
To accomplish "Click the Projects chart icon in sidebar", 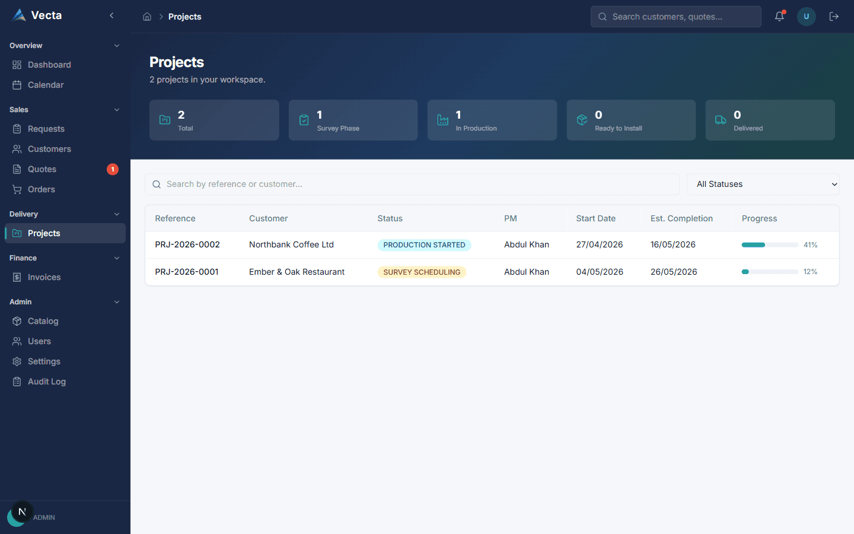I will [x=17, y=233].
